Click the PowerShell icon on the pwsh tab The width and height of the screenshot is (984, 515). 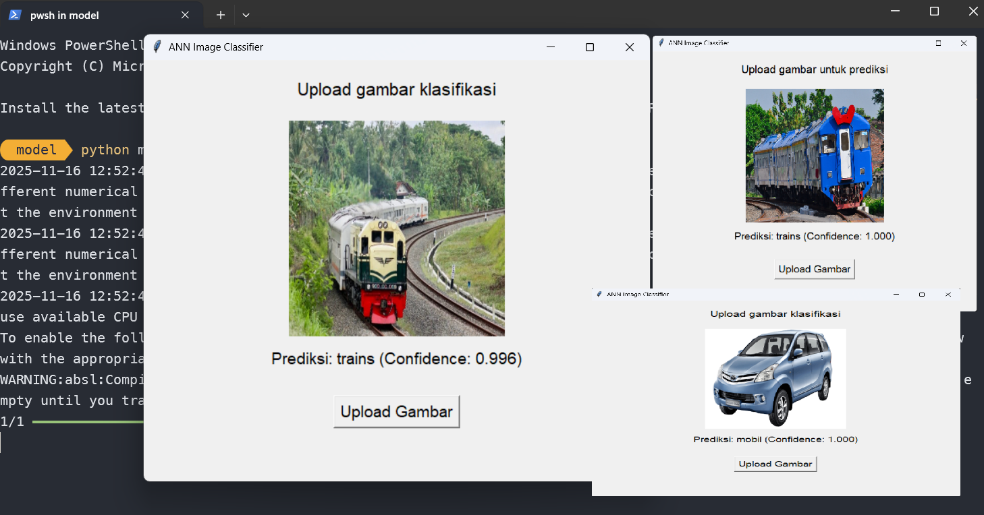[x=13, y=14]
